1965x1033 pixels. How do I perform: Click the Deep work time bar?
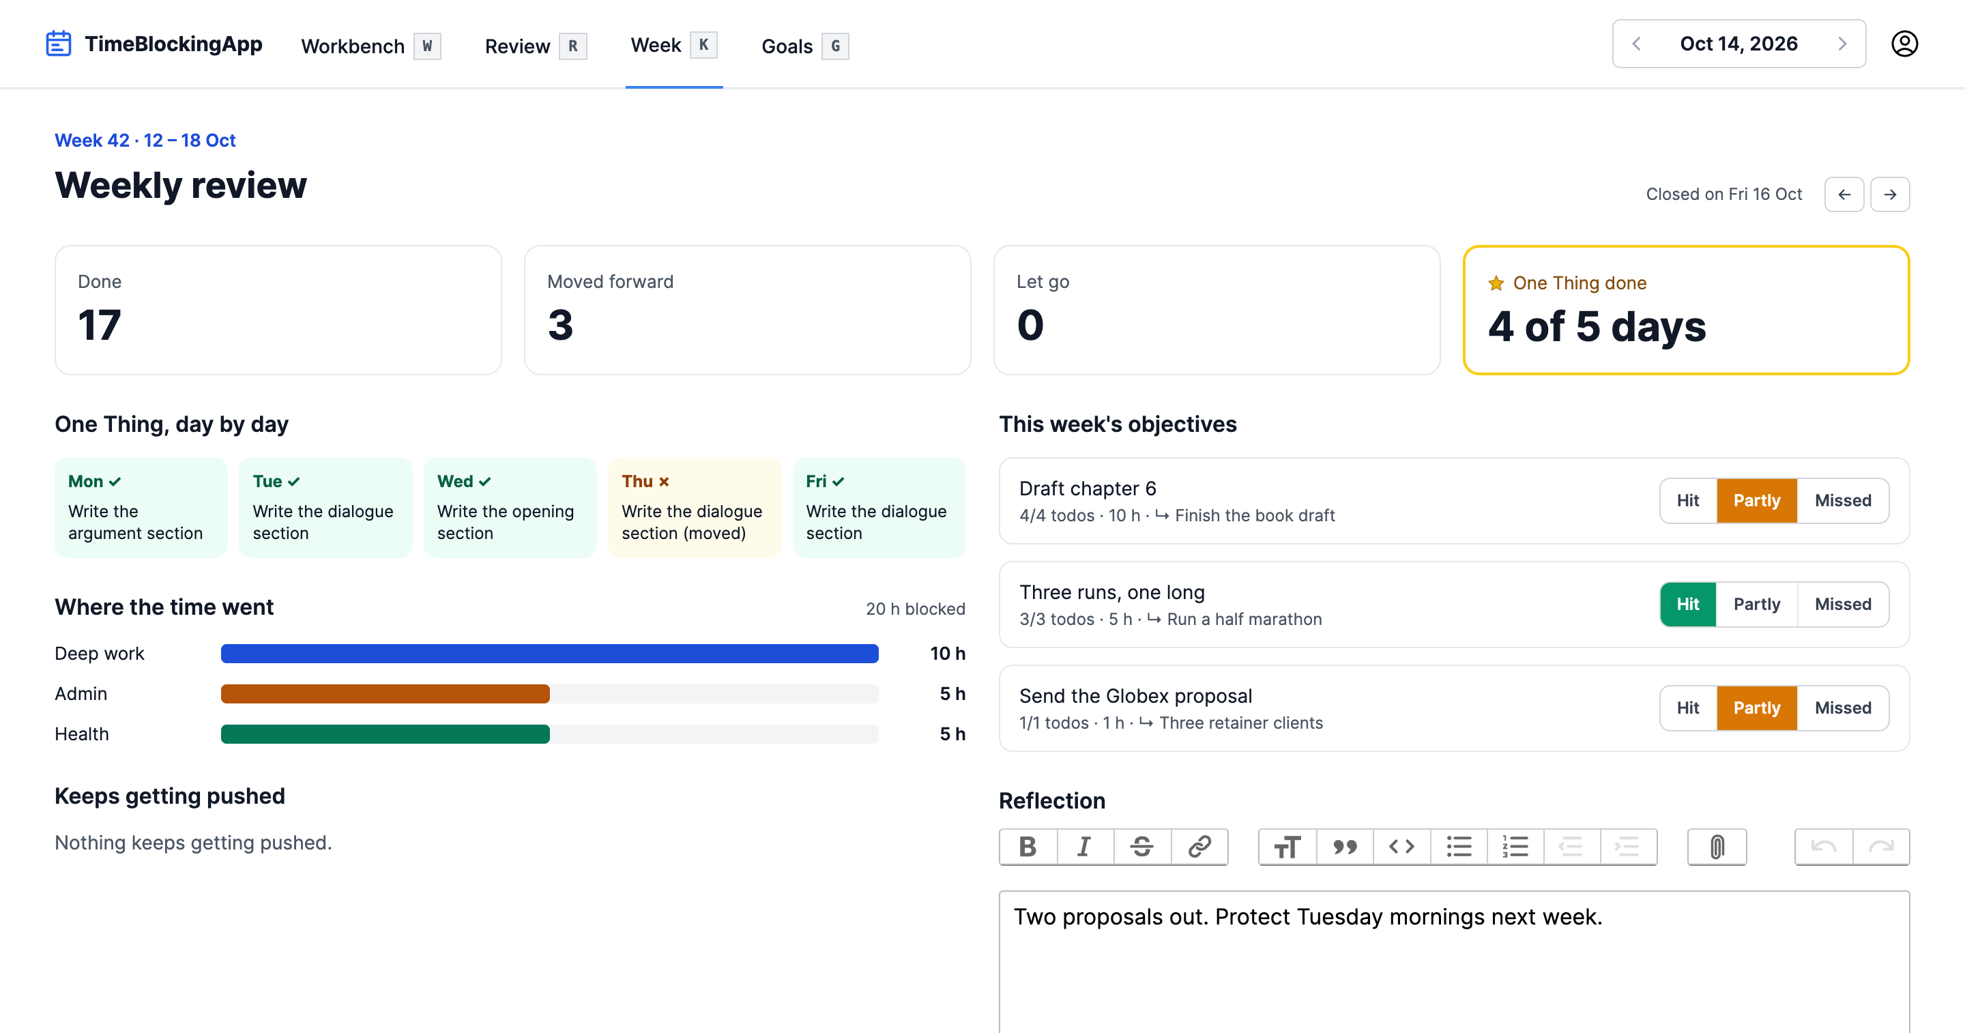549,653
